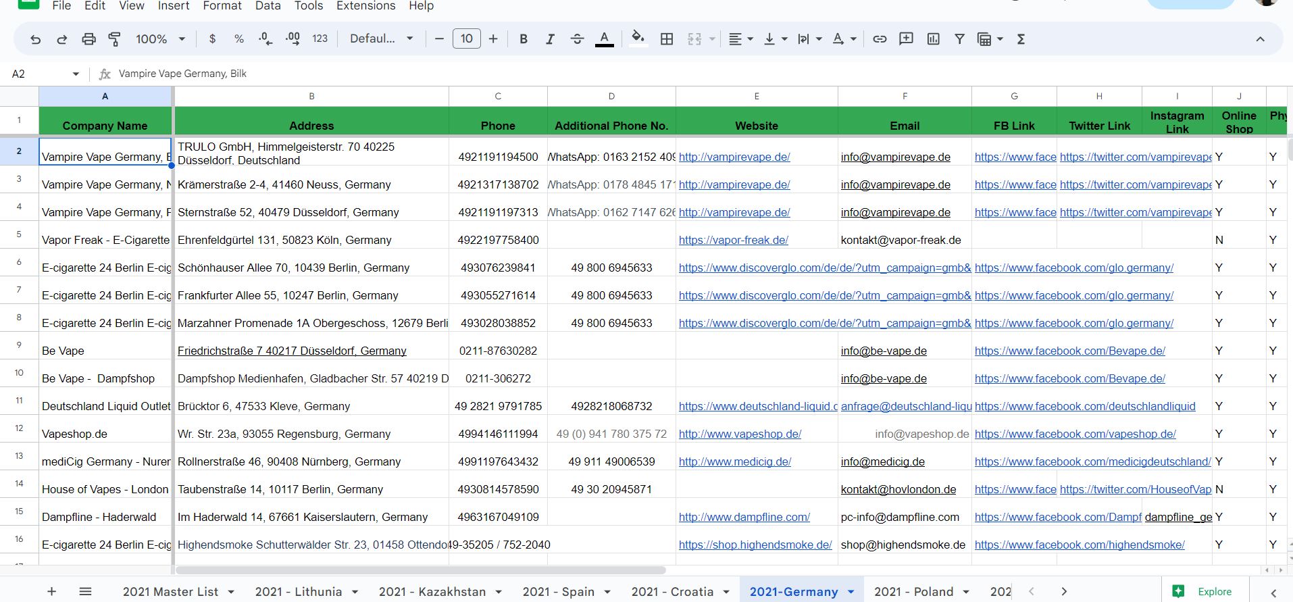This screenshot has width=1293, height=602.
Task: Open more number formats (123)
Action: (x=320, y=39)
